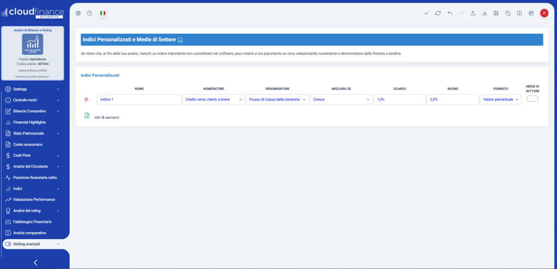
Task: Open the guide book icon beside page title
Action: [180, 40]
